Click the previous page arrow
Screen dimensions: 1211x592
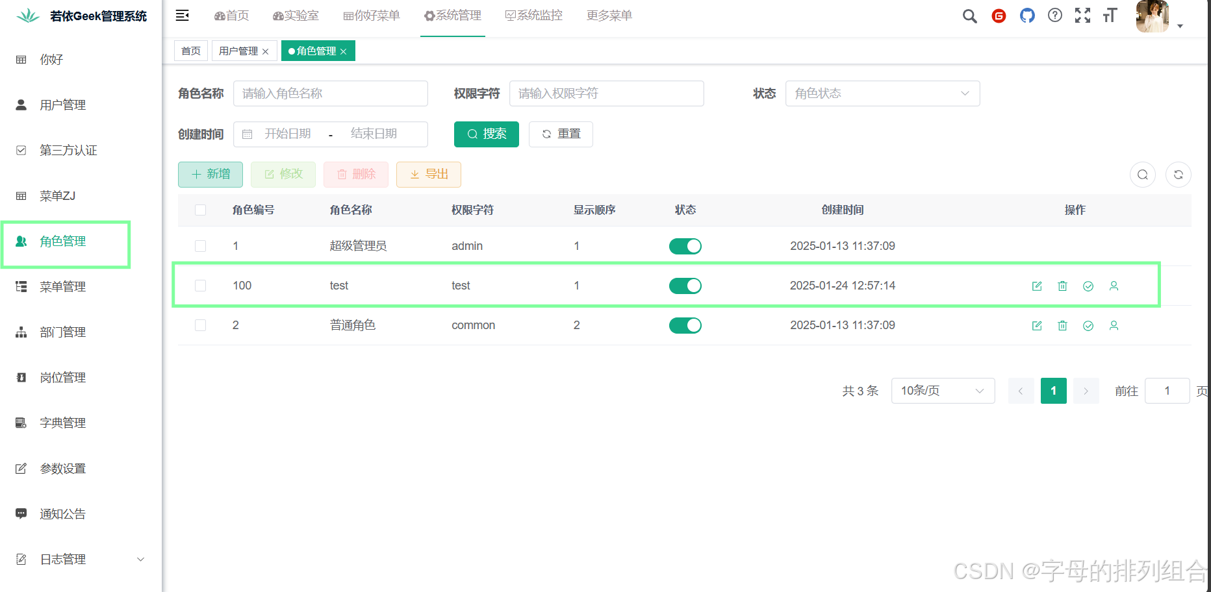[x=1021, y=391]
